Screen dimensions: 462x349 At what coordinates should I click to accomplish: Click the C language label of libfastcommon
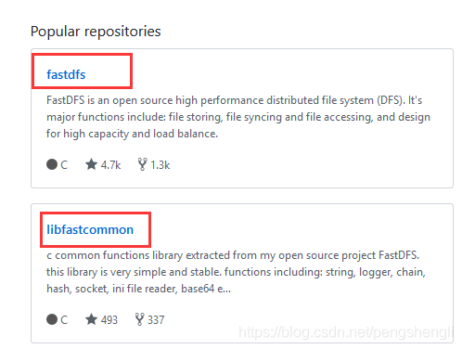(x=64, y=320)
